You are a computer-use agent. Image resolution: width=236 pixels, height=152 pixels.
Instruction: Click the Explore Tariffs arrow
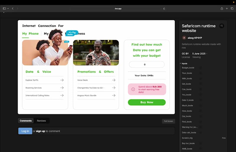click(62, 80)
